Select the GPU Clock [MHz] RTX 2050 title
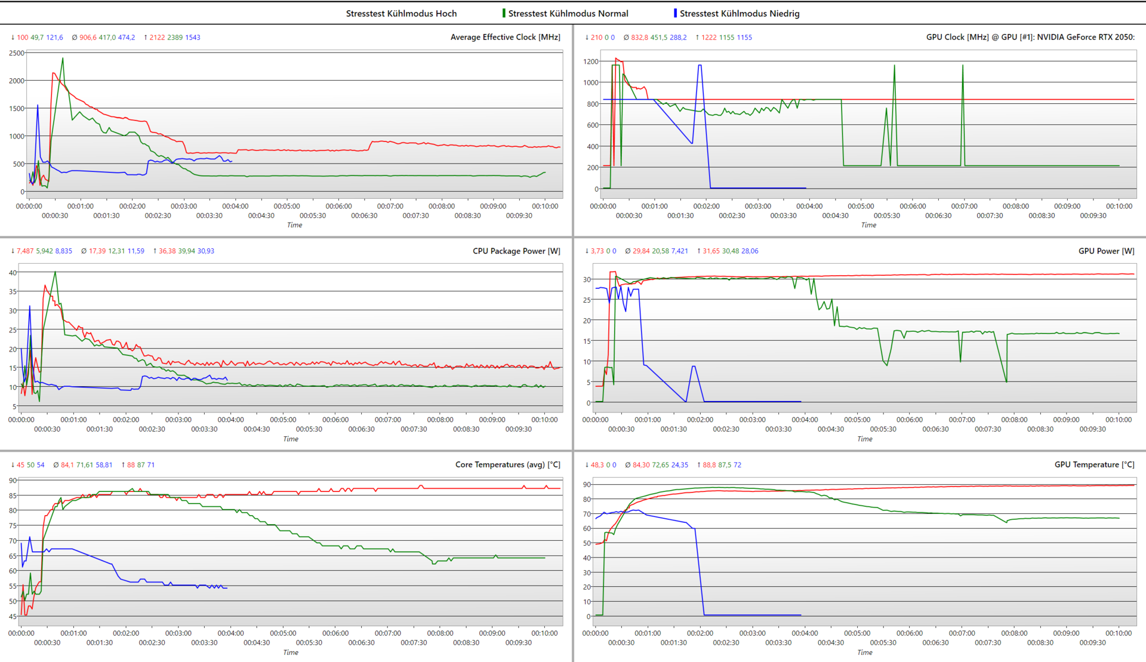This screenshot has width=1146, height=662. [1030, 37]
